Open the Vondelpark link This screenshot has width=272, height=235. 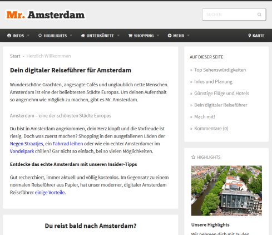point(22,151)
